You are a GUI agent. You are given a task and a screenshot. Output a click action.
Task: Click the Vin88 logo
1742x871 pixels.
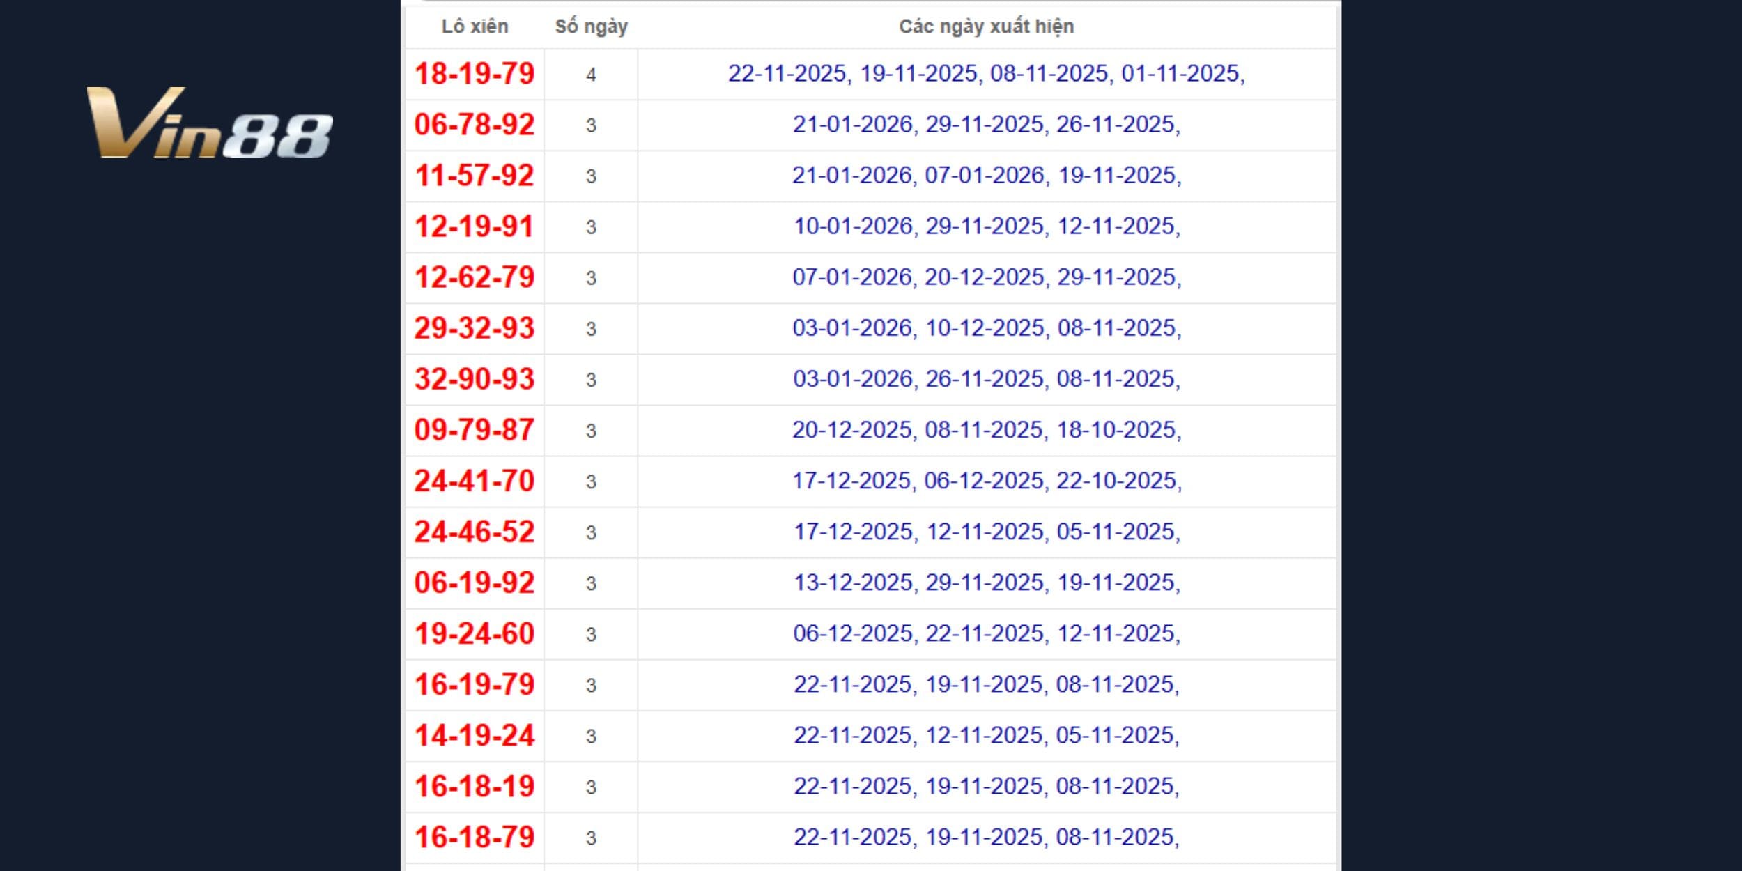tap(209, 123)
